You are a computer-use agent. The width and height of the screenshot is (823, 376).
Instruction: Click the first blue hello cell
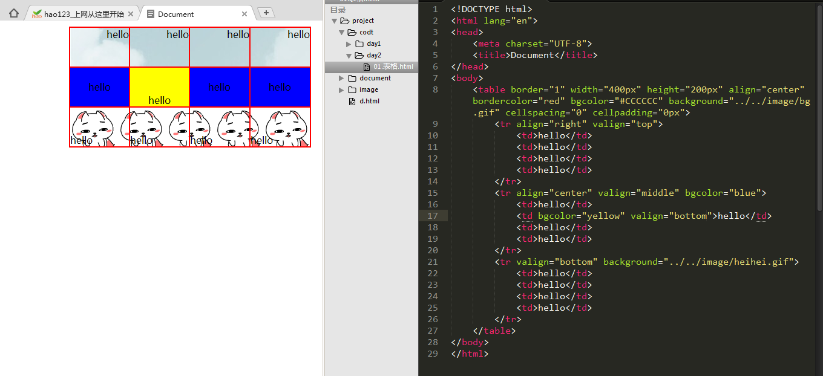100,87
